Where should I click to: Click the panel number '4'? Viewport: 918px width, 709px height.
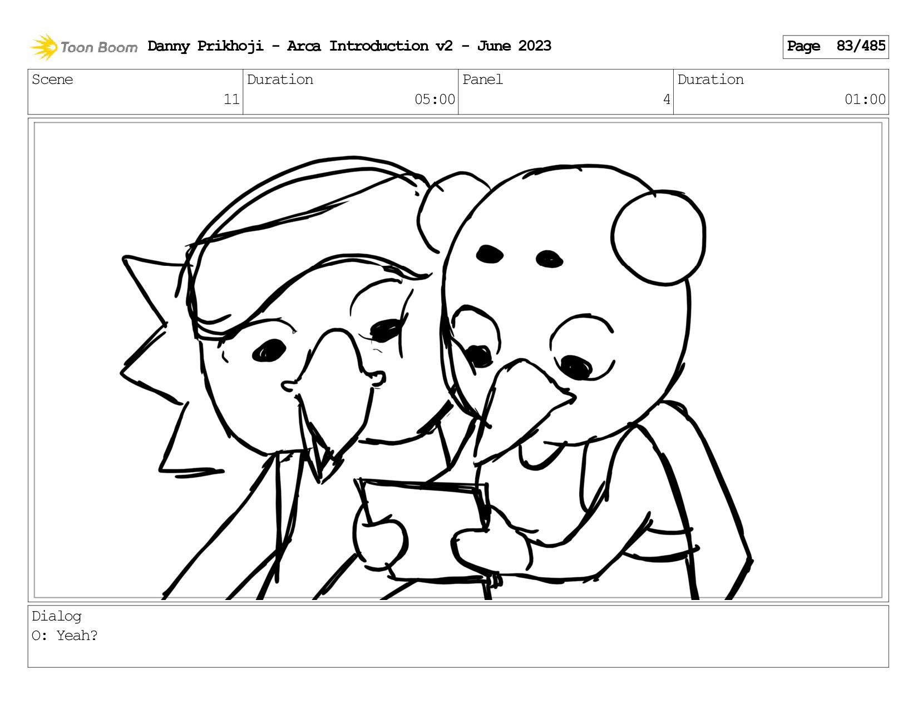coord(667,100)
